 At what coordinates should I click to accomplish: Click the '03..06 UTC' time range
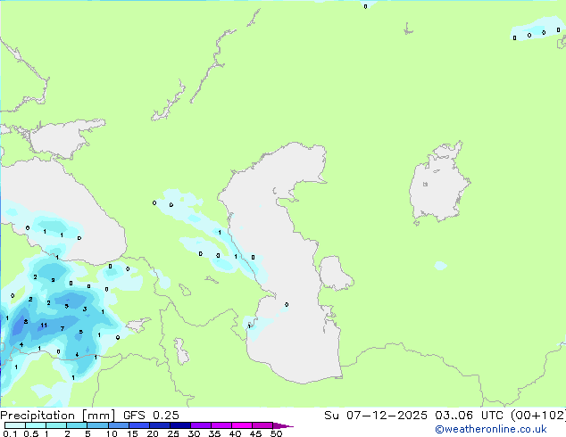tap(470, 416)
